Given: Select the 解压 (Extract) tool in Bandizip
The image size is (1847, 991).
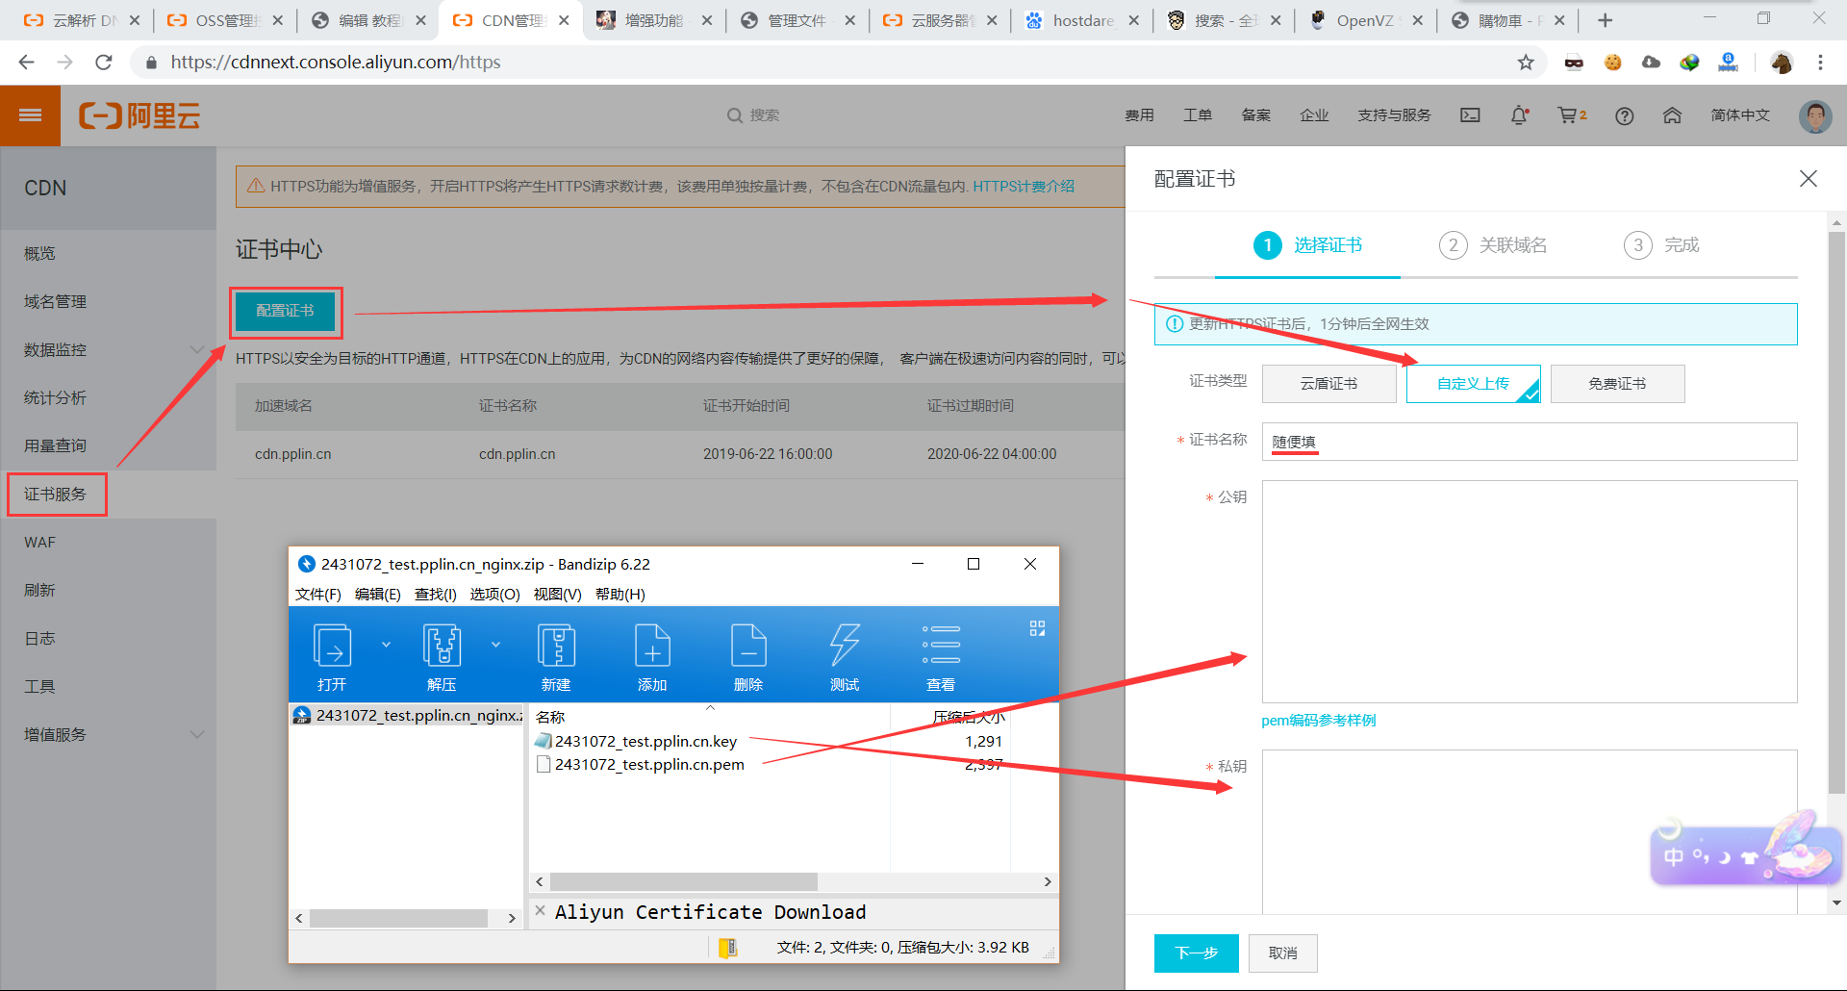Looking at the screenshot, I should coord(442,655).
